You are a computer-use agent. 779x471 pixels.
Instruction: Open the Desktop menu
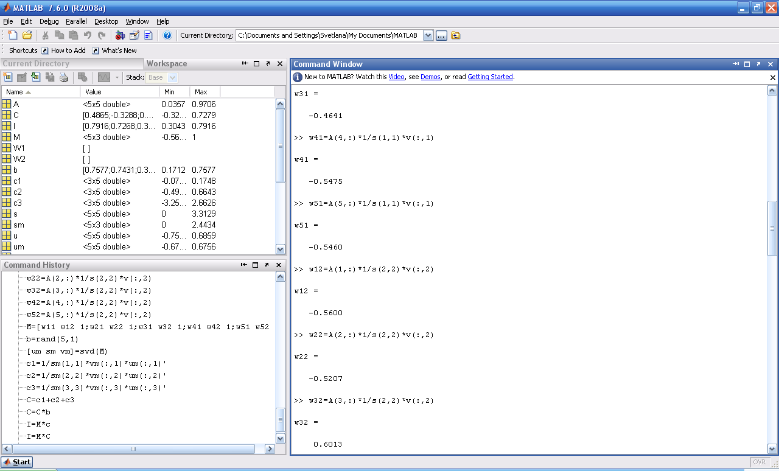[x=107, y=21]
